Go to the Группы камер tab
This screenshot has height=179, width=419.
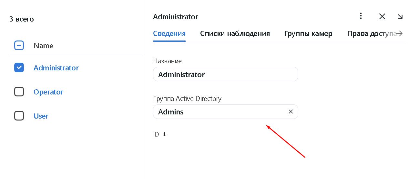tap(308, 34)
